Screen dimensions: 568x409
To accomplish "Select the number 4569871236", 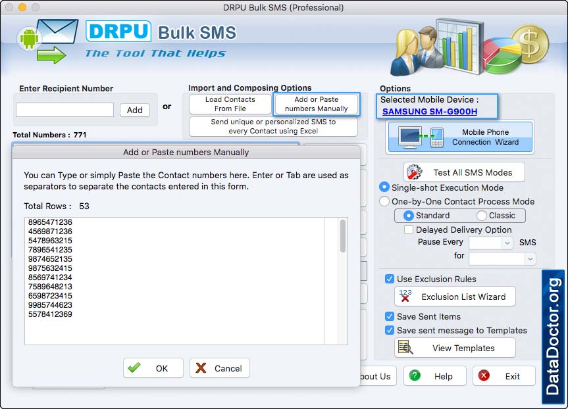I will [50, 231].
